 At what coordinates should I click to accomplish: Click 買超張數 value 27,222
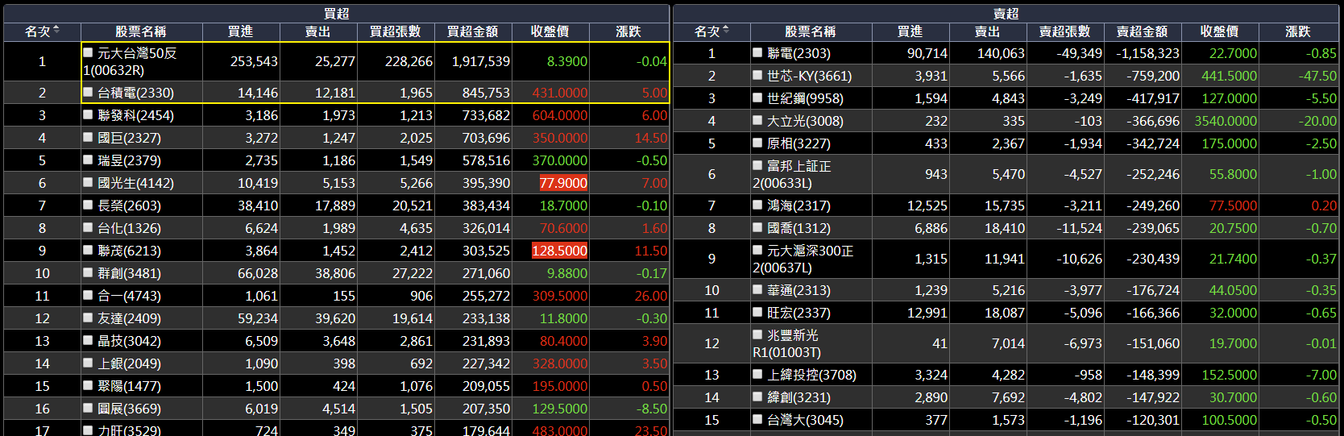(413, 273)
